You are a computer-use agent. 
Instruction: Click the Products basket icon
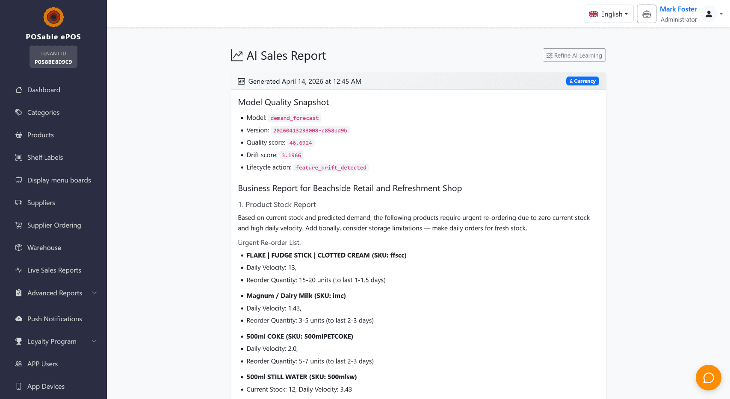coord(19,135)
